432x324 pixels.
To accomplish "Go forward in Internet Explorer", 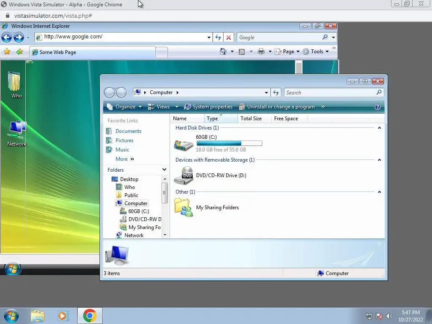I will tap(19, 37).
